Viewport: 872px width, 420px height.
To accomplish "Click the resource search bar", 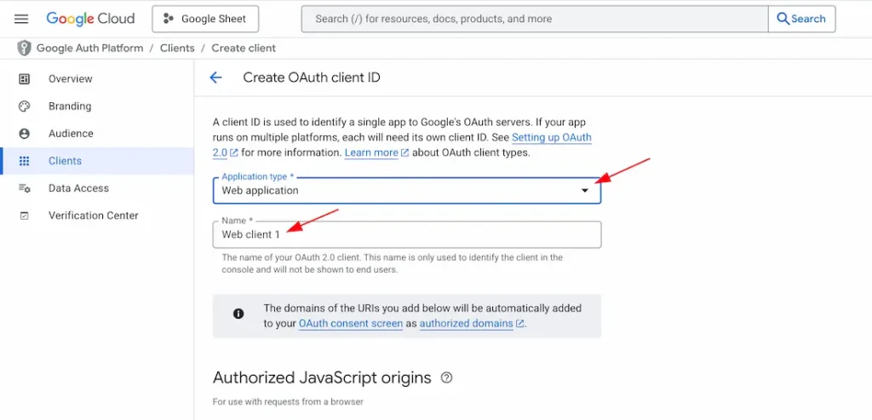I will [534, 19].
